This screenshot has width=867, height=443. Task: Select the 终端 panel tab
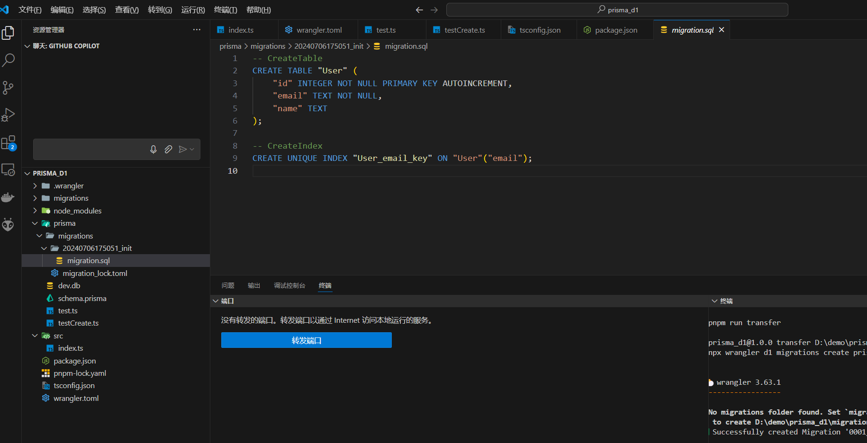pyautogui.click(x=325, y=285)
